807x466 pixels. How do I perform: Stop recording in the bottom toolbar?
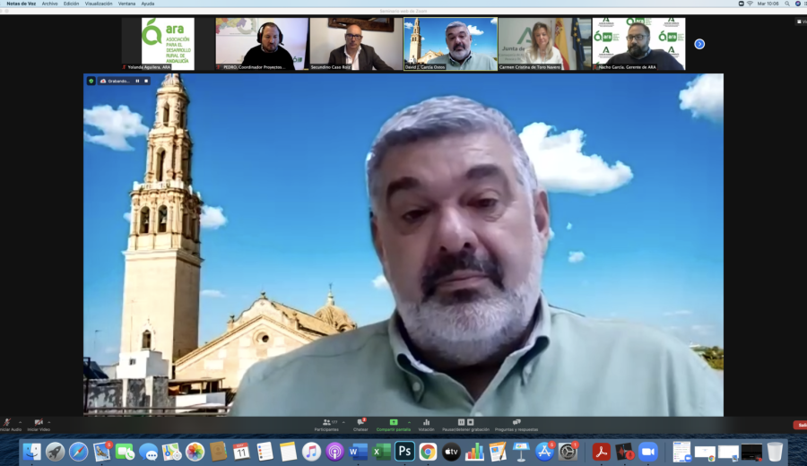click(x=471, y=422)
